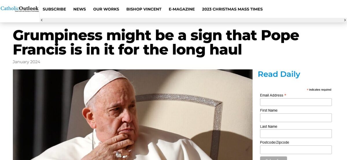Open the Subscribe menu item
Image resolution: width=347 pixels, height=160 pixels.
pyautogui.click(x=54, y=9)
